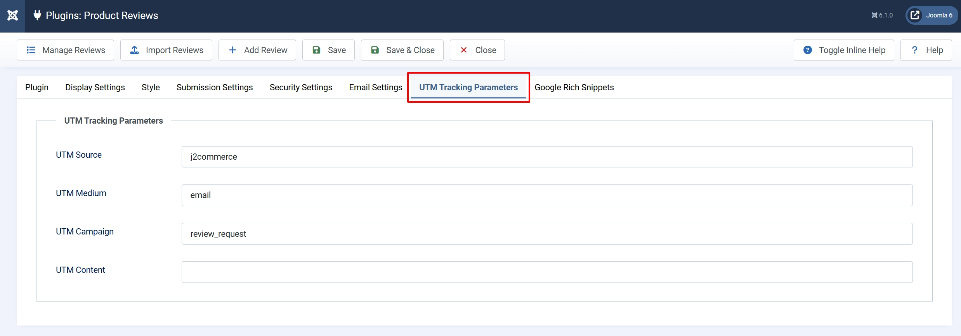The image size is (961, 336).
Task: Click the Import Reviews upload button
Action: point(166,50)
